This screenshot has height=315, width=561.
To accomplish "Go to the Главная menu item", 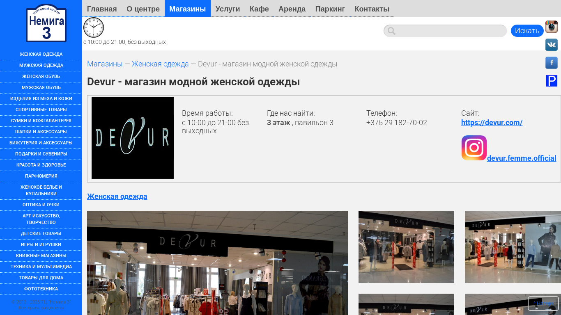I will (102, 9).
